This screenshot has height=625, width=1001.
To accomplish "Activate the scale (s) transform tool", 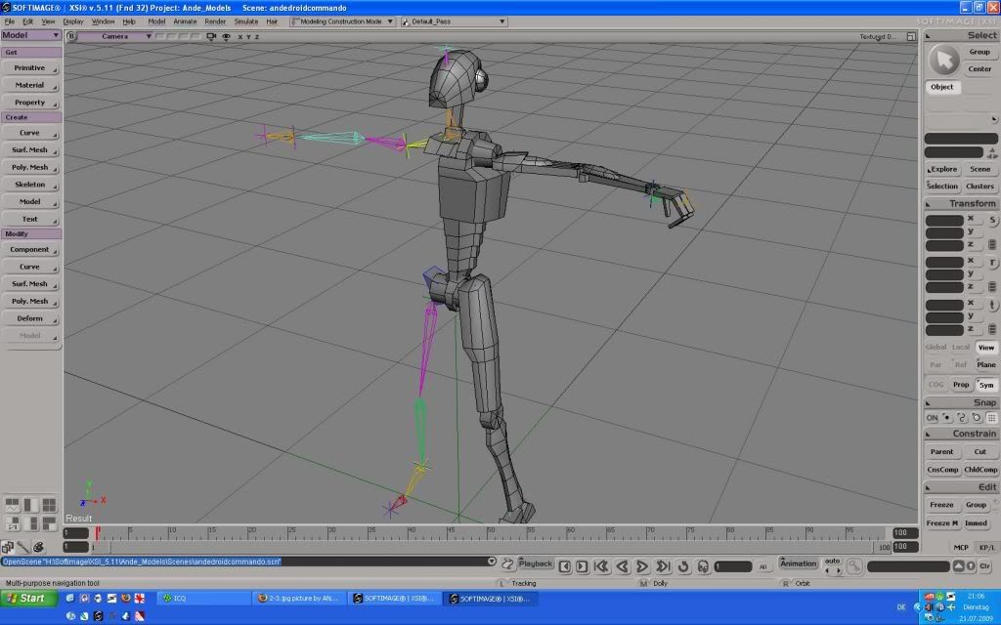I will [x=993, y=220].
